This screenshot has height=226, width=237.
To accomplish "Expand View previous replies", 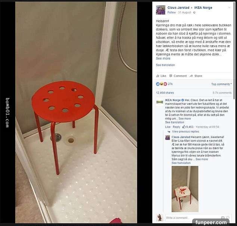I will [185, 131].
